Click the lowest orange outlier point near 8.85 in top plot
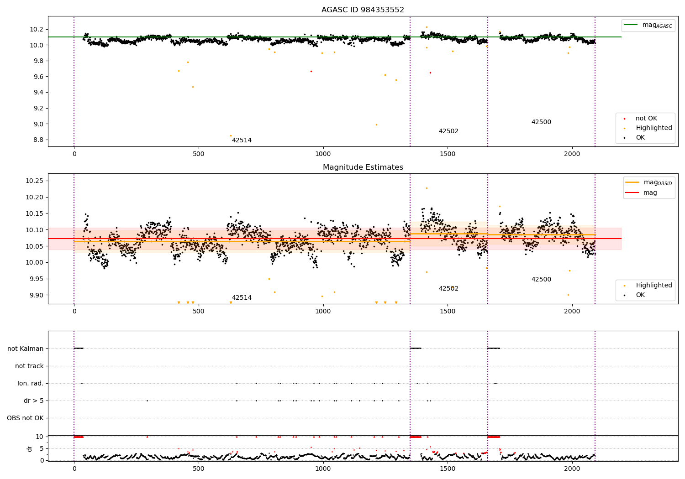The image size is (685, 479). coord(231,135)
